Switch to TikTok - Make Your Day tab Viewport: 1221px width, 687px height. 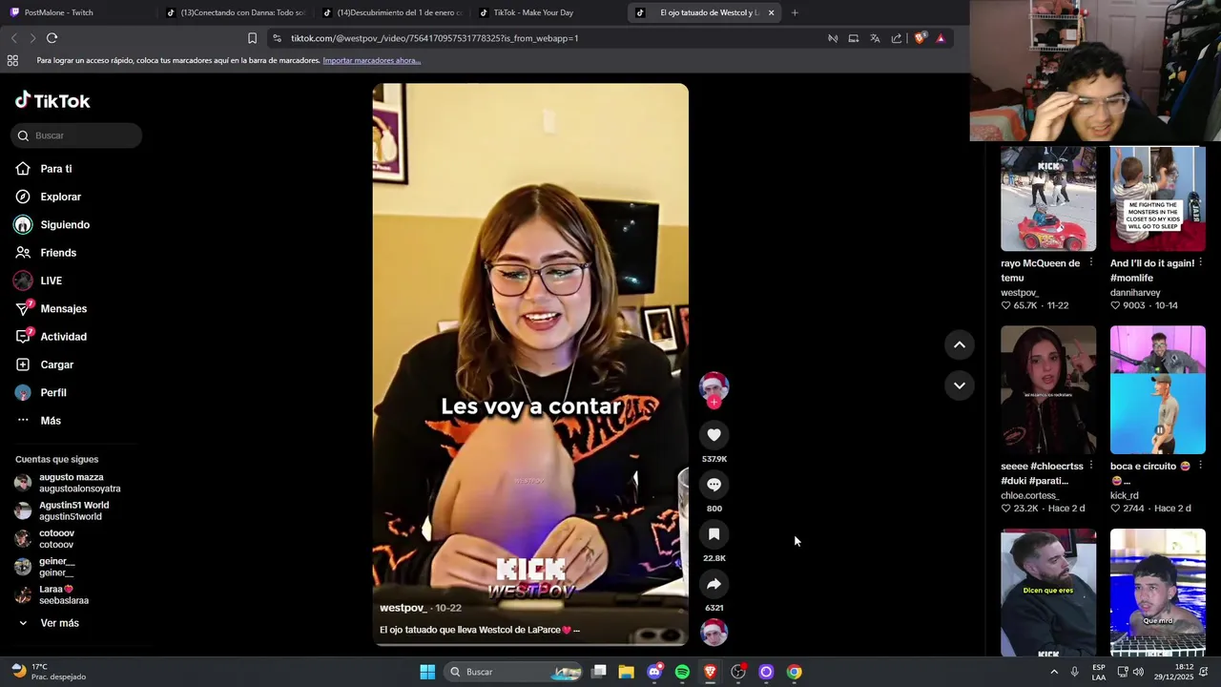tap(548, 12)
